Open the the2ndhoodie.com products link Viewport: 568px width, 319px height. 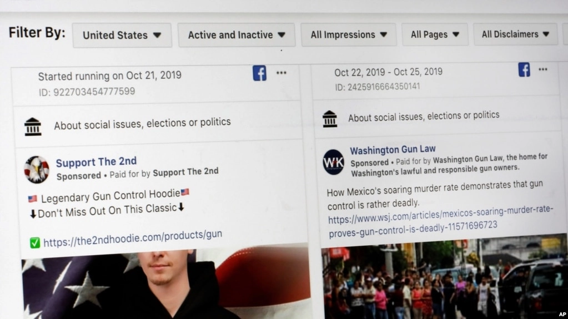click(133, 238)
